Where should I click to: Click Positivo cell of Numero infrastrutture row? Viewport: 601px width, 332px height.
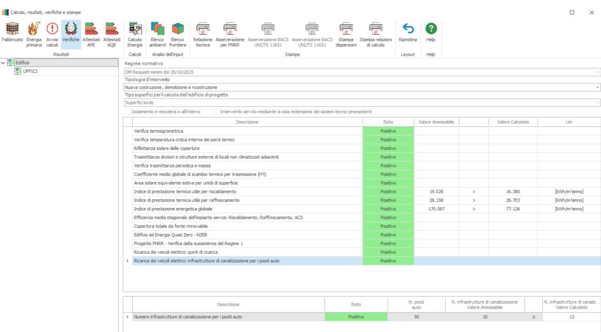pyautogui.click(x=356, y=317)
